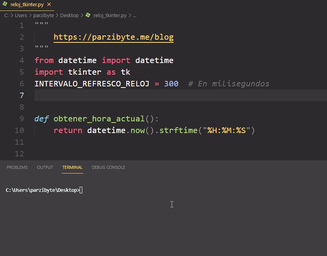The image size is (327, 256).
Task: Click the obtener_hora_actual function name
Action: [99, 119]
